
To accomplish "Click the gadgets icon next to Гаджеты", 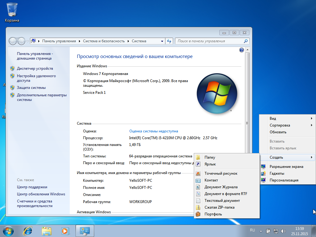I will click(x=263, y=173).
